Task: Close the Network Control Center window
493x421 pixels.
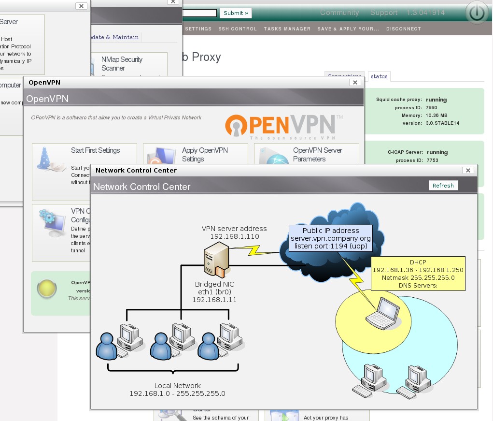Action: pos(468,170)
